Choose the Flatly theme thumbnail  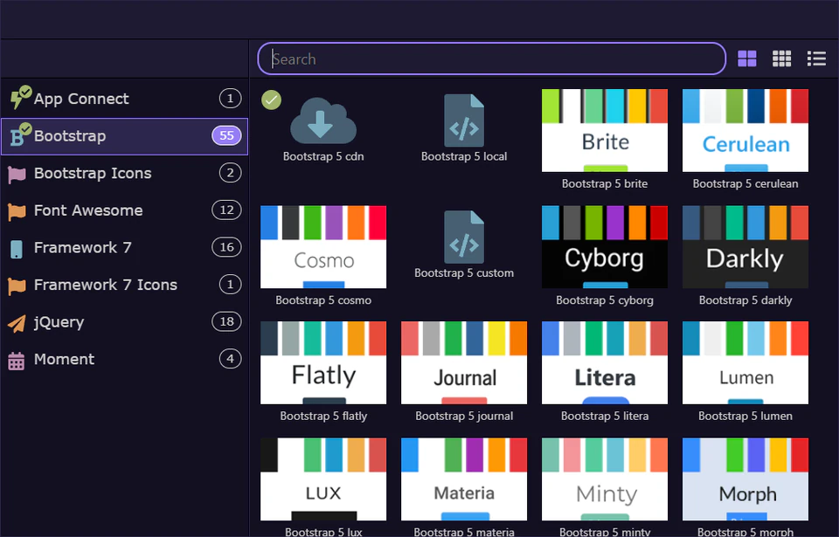(x=323, y=362)
